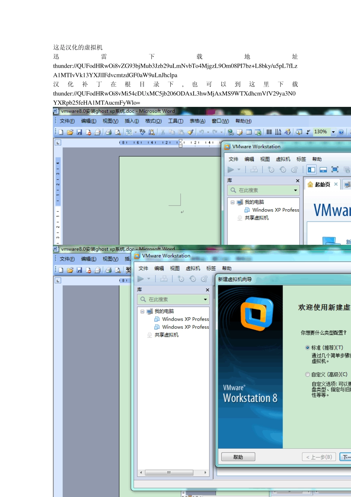Open the 130% zoom dropdown in Word
The image size is (351, 497).
click(333, 132)
